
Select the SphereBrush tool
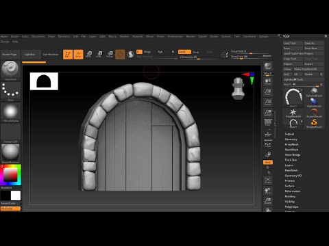(314, 92)
